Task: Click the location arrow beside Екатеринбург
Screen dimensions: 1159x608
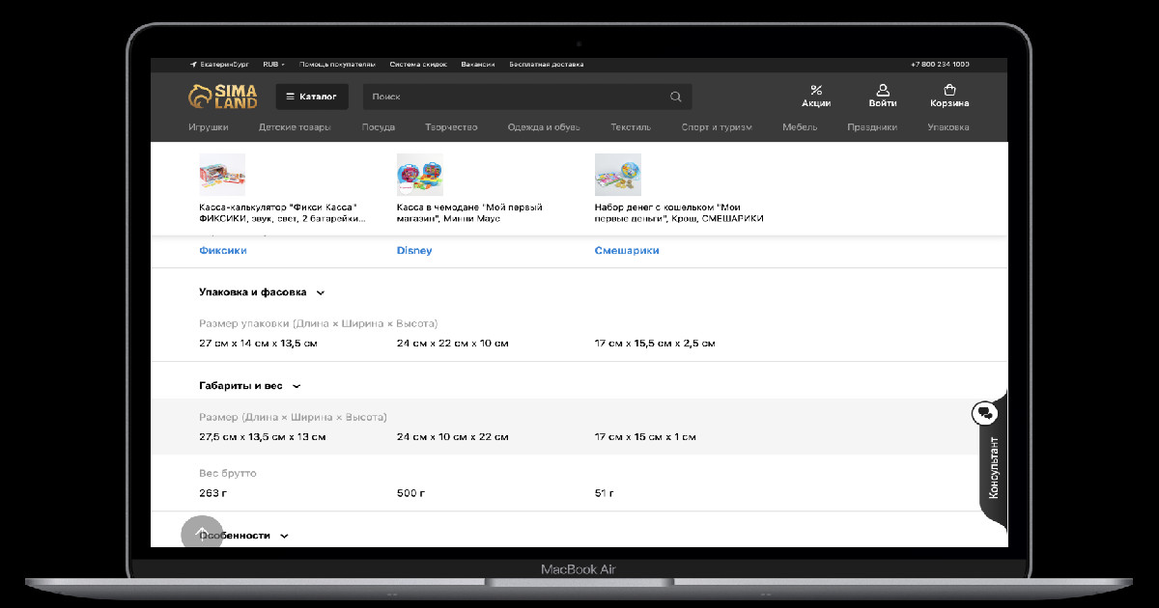Action: 193,65
